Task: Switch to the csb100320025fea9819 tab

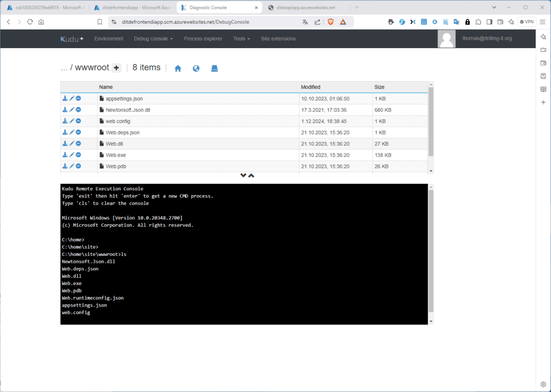Action: pyautogui.click(x=46, y=8)
